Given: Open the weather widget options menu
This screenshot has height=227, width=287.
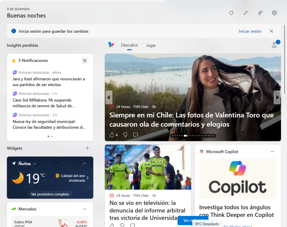Looking at the screenshot, I should [85, 163].
